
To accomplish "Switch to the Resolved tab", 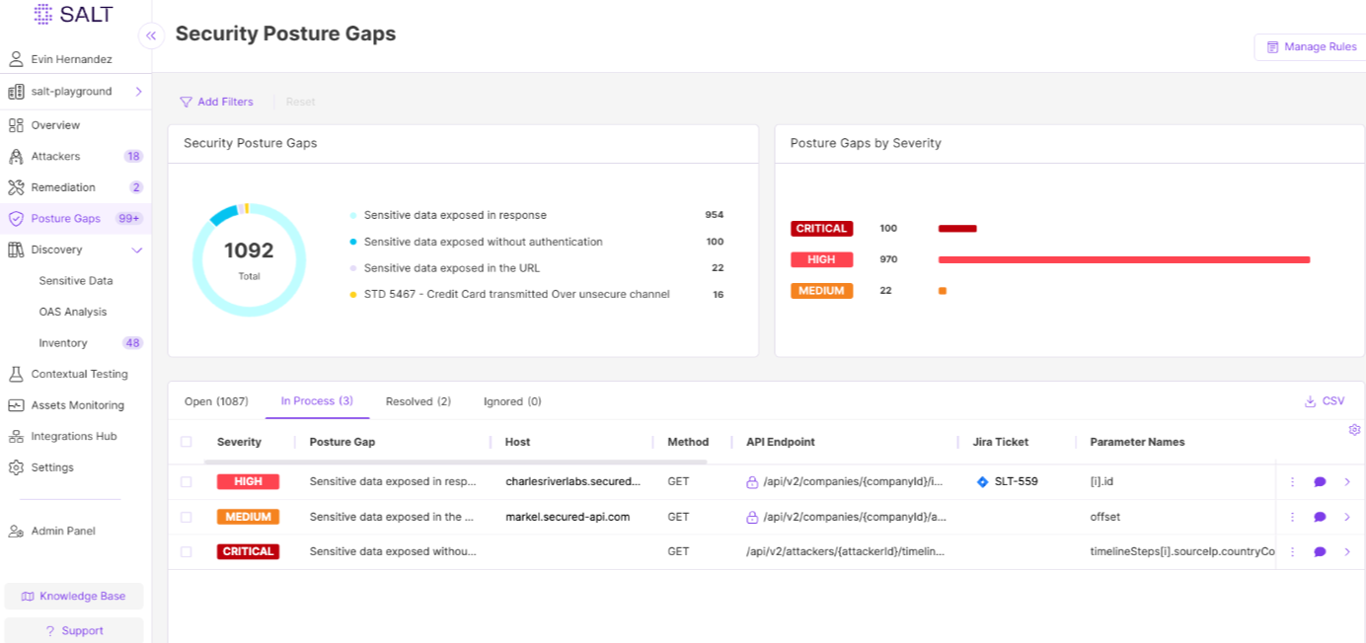I will (417, 401).
